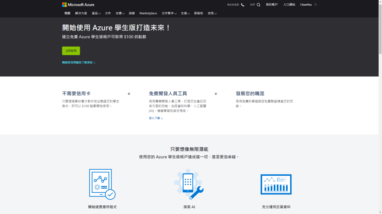Expand the 免費開發人員工具 plus icon
Screen dimensions: 382x214
(216, 94)
